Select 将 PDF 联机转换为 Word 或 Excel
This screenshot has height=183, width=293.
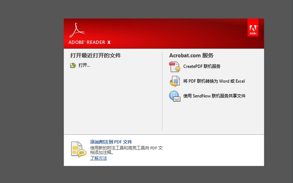(x=214, y=81)
